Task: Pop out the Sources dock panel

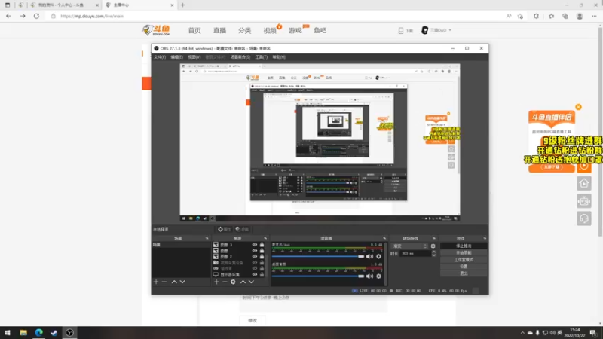Action: tap(265, 238)
